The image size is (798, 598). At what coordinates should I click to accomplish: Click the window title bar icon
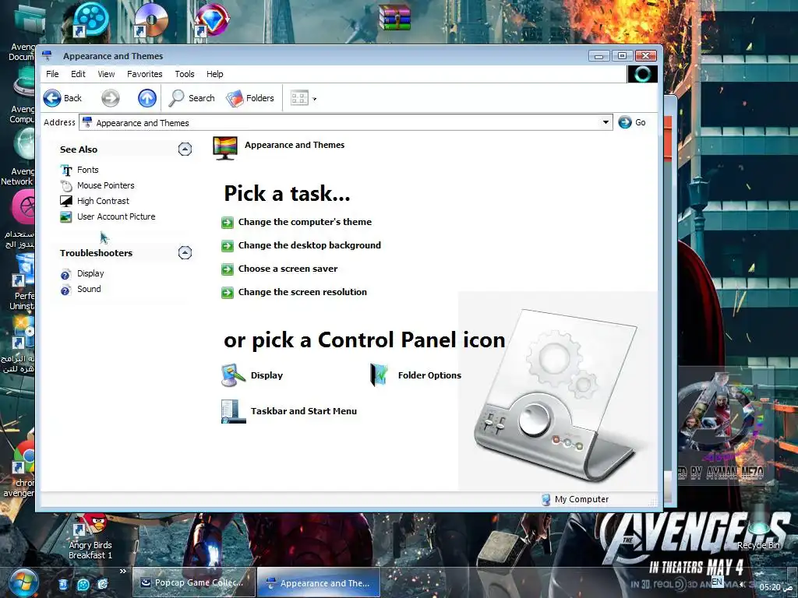pyautogui.click(x=47, y=55)
